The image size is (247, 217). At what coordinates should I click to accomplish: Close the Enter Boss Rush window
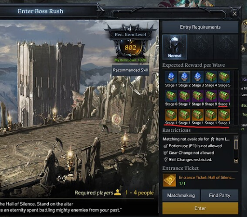[x=234, y=13]
